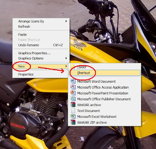Click the Folder icon in submenu

(73, 66)
